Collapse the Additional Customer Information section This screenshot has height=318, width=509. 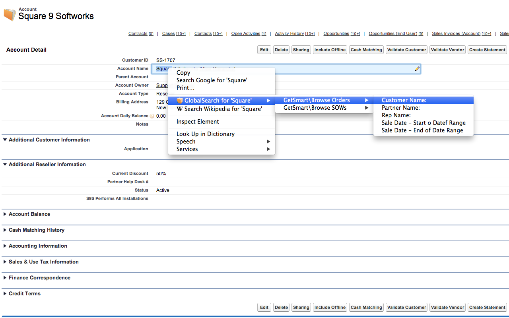point(5,140)
